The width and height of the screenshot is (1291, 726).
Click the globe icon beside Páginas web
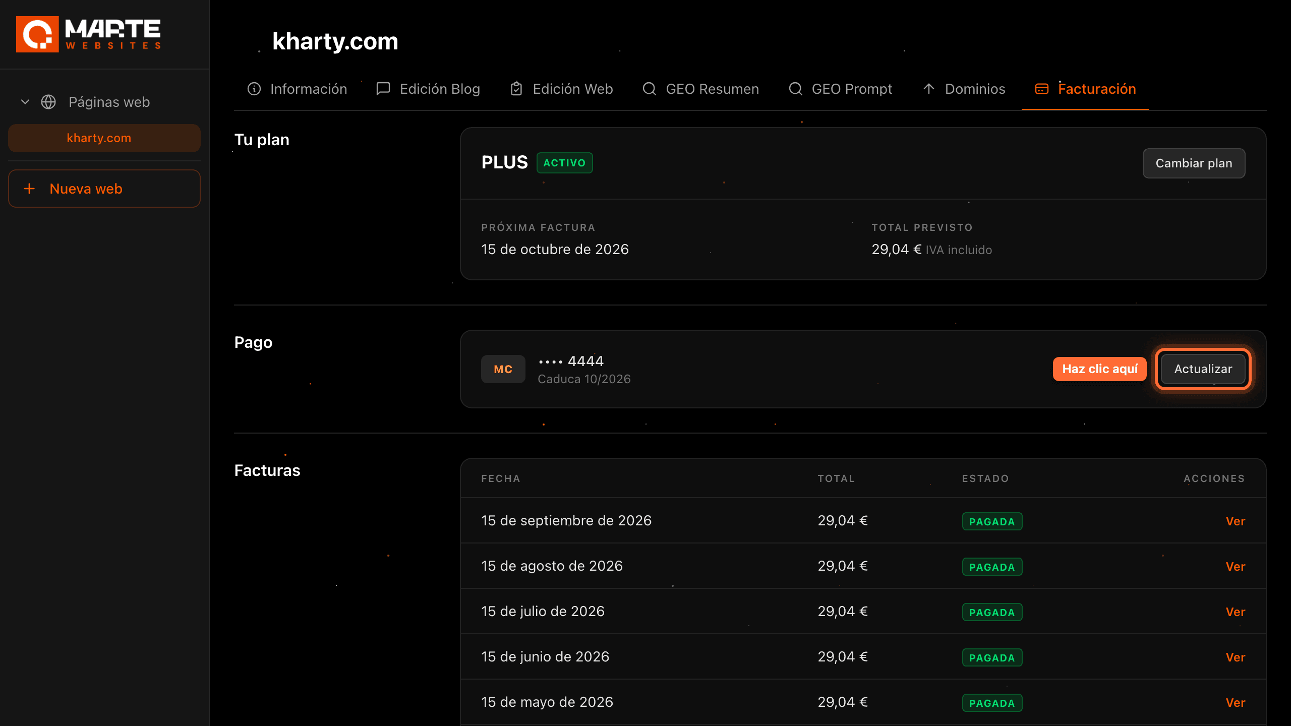(x=48, y=102)
